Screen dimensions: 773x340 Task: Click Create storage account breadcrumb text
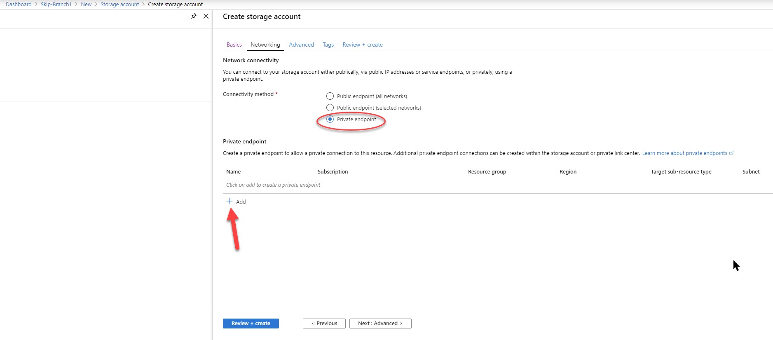(176, 4)
